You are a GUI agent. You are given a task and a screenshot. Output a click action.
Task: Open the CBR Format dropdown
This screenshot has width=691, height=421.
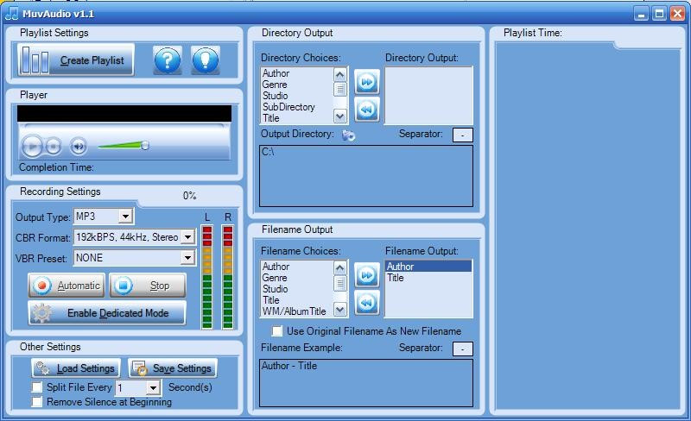[x=187, y=237]
